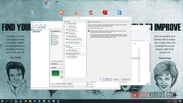The width and height of the screenshot is (183, 103).
Task: Open Adobe Acrobat desktop icon
Action: 105,13
